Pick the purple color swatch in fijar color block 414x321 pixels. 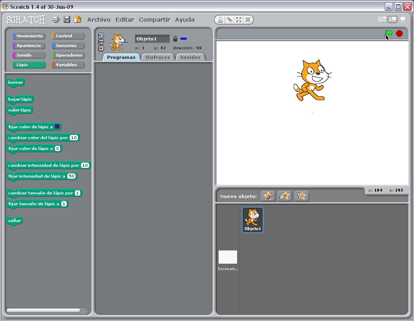tap(57, 127)
